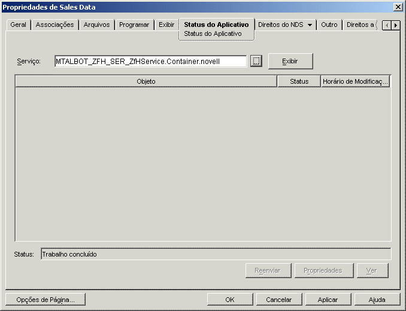
Task: Sort by the Objeto column header
Action: coord(146,81)
